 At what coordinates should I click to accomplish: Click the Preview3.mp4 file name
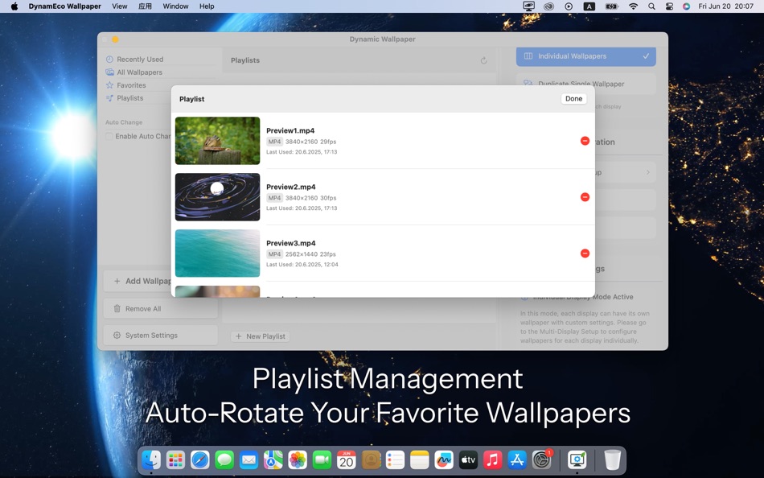[x=291, y=243]
